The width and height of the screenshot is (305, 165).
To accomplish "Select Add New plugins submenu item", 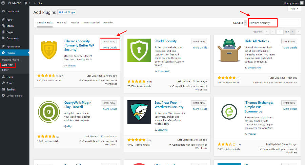I will point(7,65).
